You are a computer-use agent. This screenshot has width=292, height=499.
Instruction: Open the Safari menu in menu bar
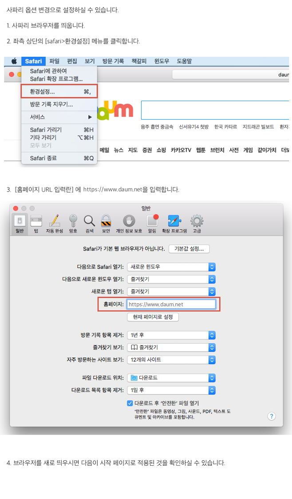33,61
